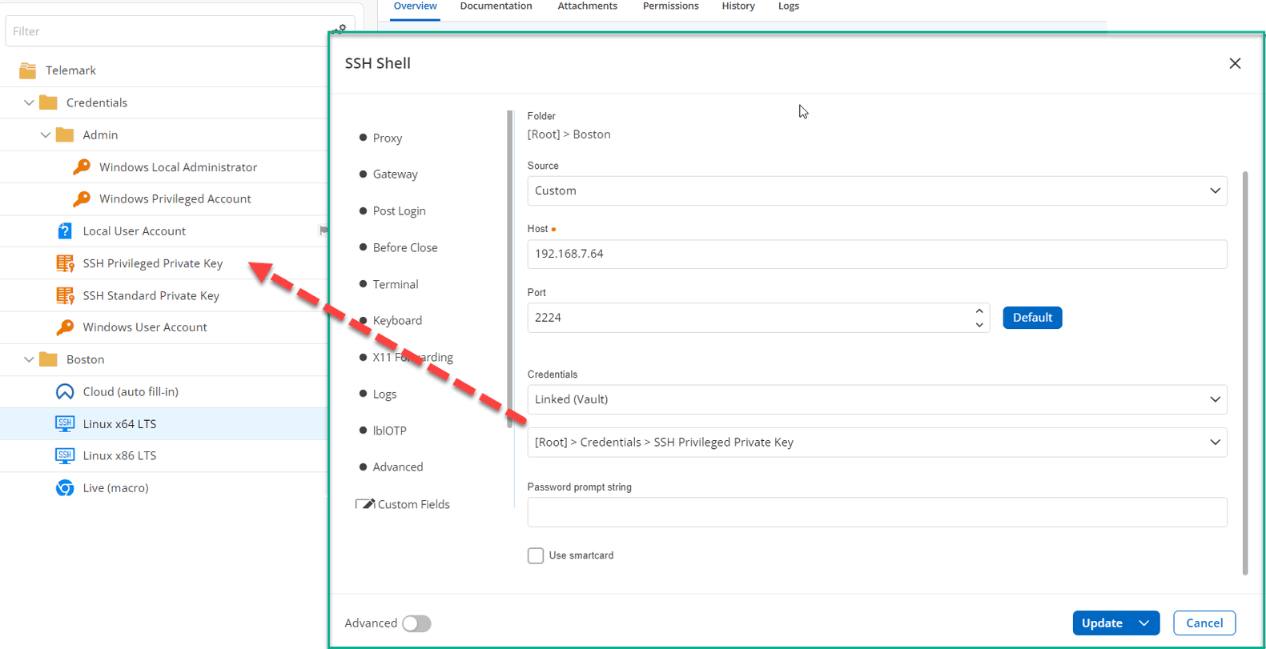Increase port number with up arrow

[979, 311]
